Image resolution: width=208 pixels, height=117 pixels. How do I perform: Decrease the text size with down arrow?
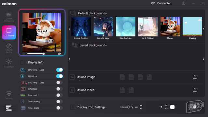[166, 109]
